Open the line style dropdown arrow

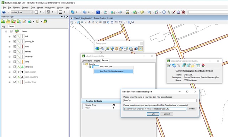pyautogui.click(x=56, y=12)
